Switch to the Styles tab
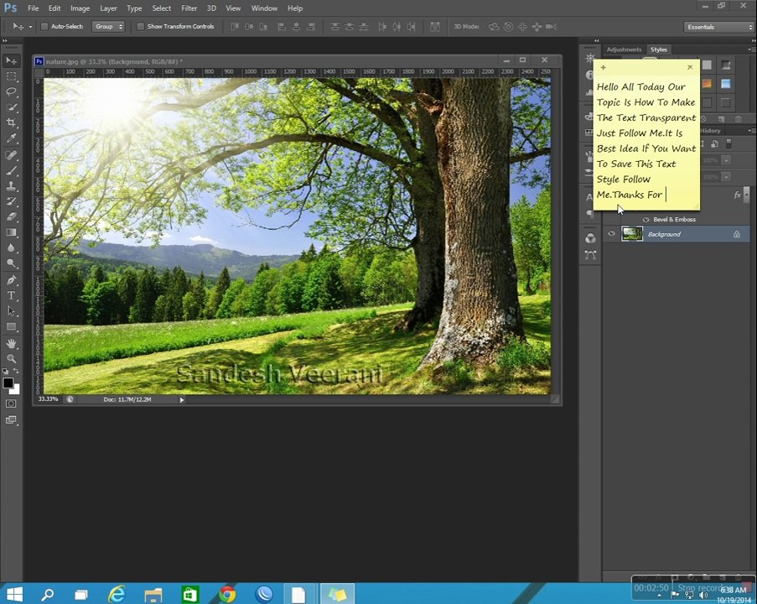Viewport: 757px width, 604px height. 659,49
